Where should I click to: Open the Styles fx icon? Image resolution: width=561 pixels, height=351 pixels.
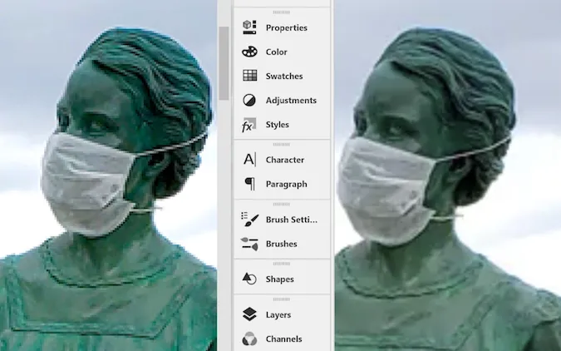tap(249, 125)
